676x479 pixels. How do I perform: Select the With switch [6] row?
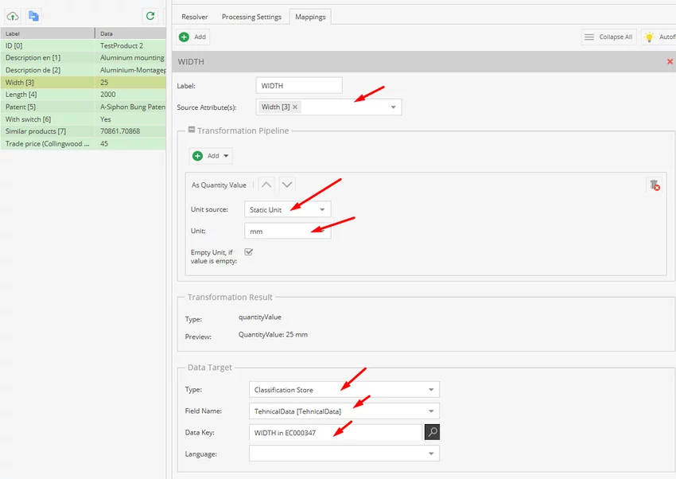(x=84, y=119)
